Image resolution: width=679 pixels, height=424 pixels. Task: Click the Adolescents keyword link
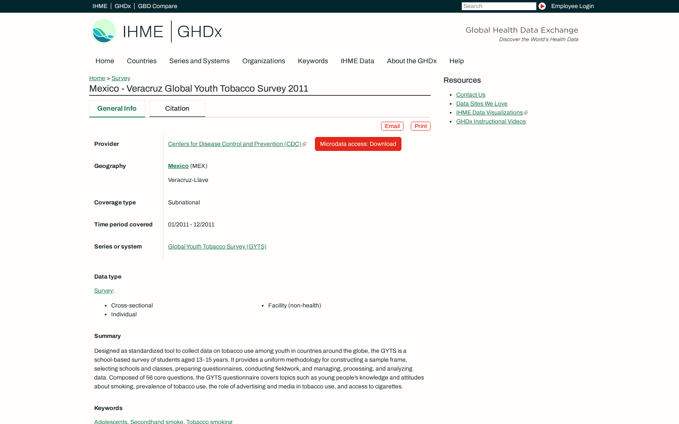pyautogui.click(x=111, y=421)
